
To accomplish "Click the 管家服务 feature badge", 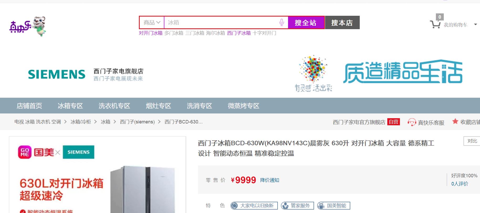I will (297, 206).
